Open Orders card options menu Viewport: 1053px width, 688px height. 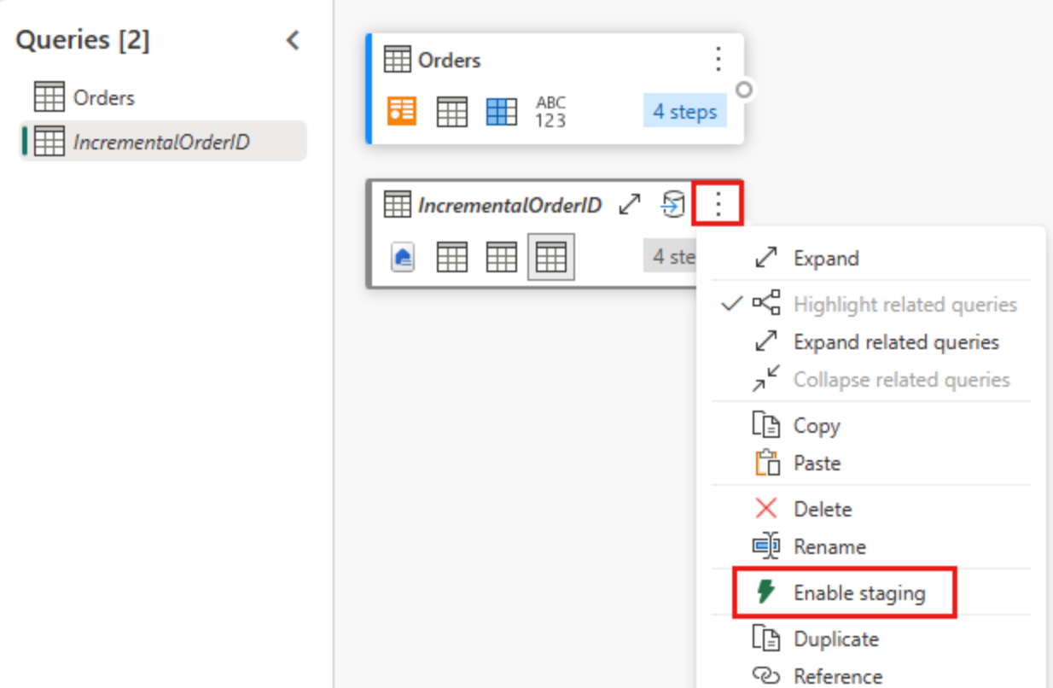coord(718,59)
